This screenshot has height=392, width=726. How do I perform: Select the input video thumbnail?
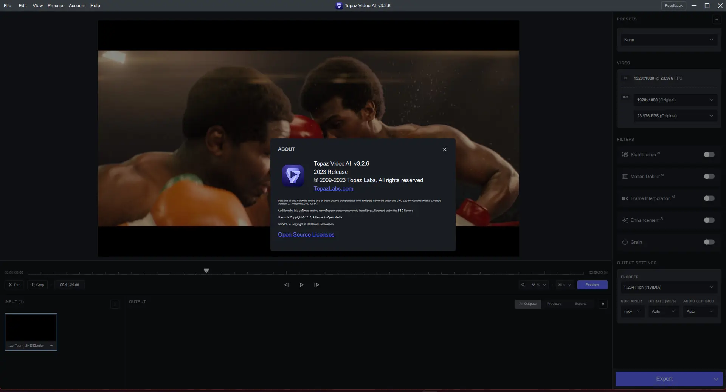[x=31, y=327]
